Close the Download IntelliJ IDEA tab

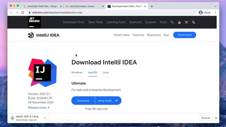tap(145, 6)
